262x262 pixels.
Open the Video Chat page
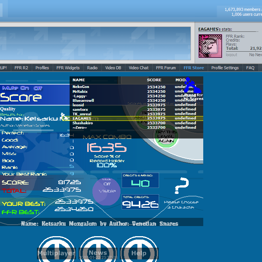(138, 68)
